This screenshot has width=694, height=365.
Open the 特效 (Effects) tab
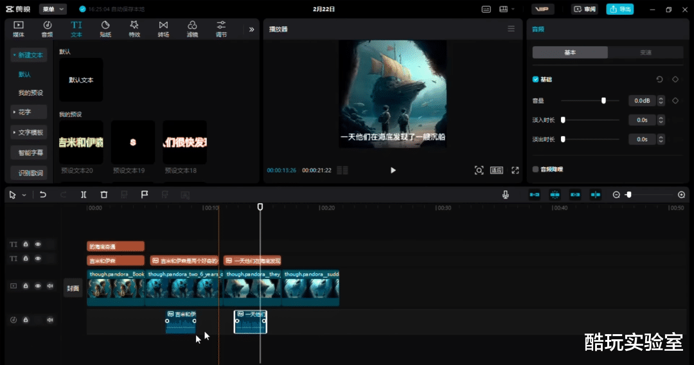(134, 29)
